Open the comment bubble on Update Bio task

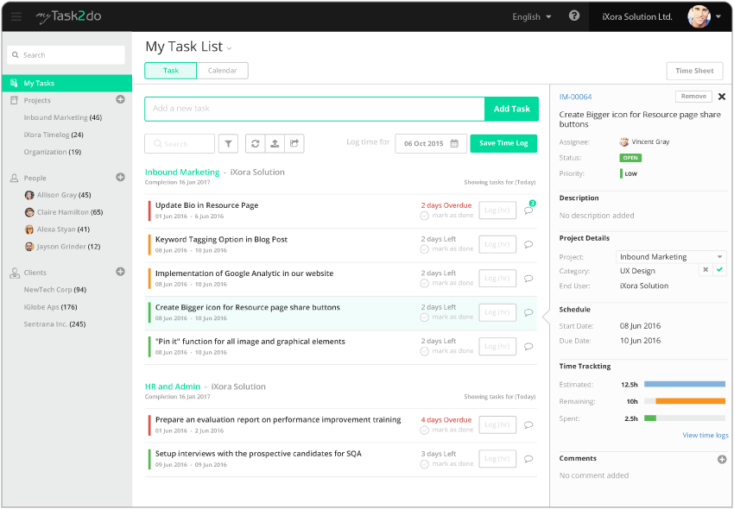(528, 211)
